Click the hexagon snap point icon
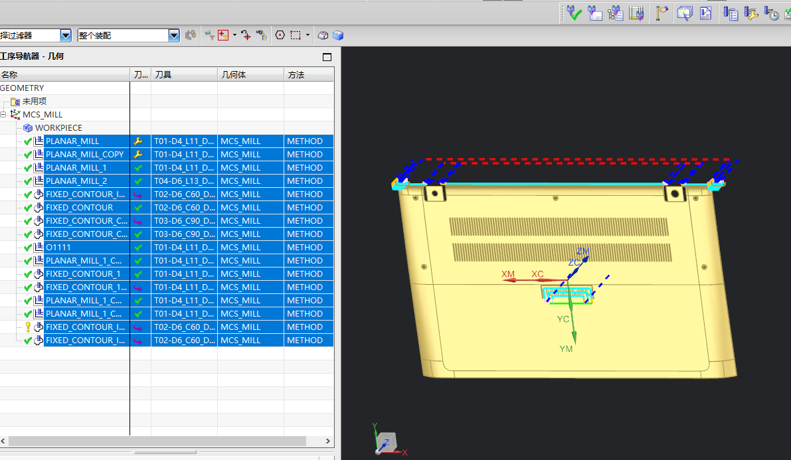This screenshot has height=460, width=791. coord(280,35)
